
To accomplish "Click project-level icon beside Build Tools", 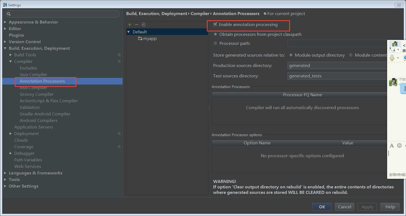I will [x=119, y=55].
